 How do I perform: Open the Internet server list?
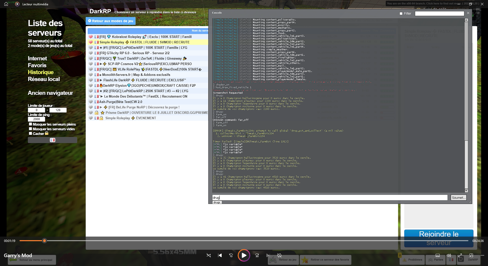[x=37, y=59]
